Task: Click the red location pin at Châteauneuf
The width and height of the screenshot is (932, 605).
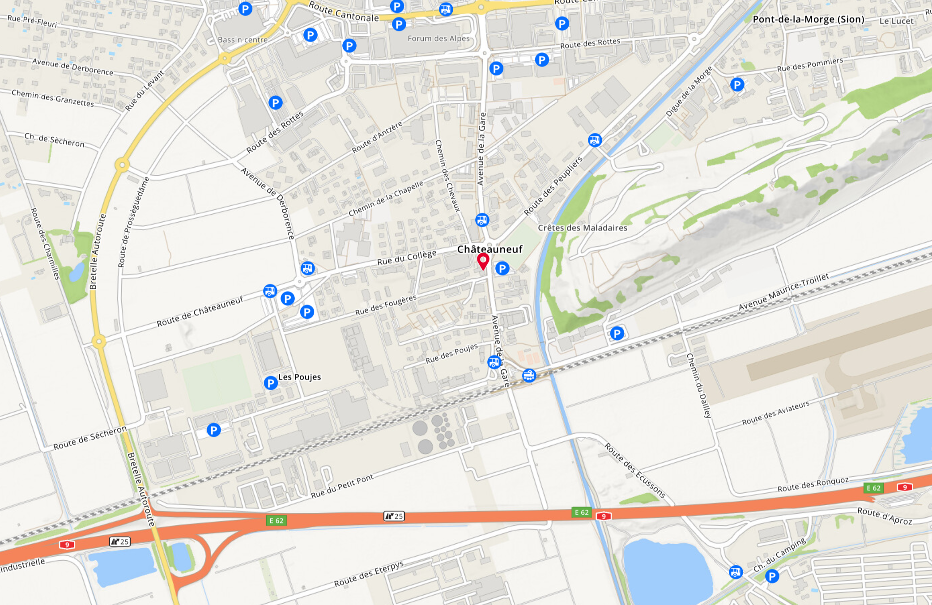Action: pyautogui.click(x=483, y=261)
